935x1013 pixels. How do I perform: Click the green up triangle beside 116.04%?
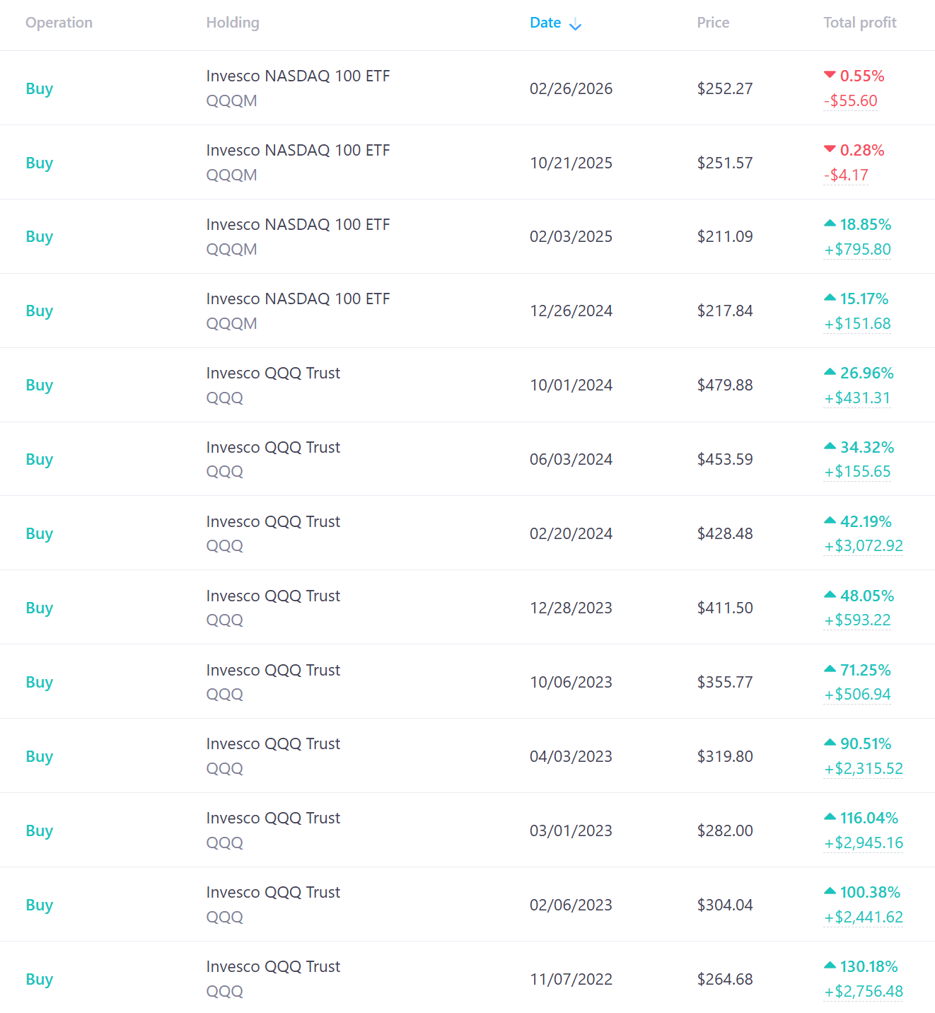(830, 817)
